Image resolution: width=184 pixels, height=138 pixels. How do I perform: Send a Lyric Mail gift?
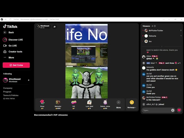coord(89,104)
